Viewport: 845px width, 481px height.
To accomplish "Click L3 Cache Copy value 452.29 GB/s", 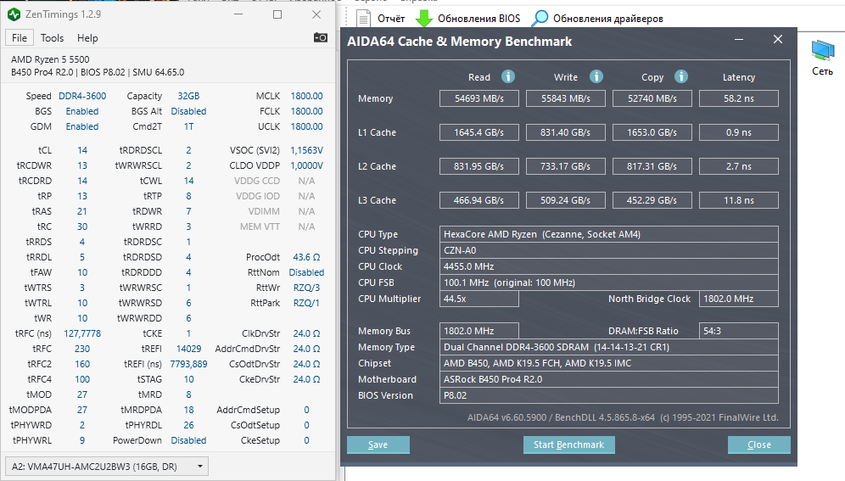I will tap(652, 200).
